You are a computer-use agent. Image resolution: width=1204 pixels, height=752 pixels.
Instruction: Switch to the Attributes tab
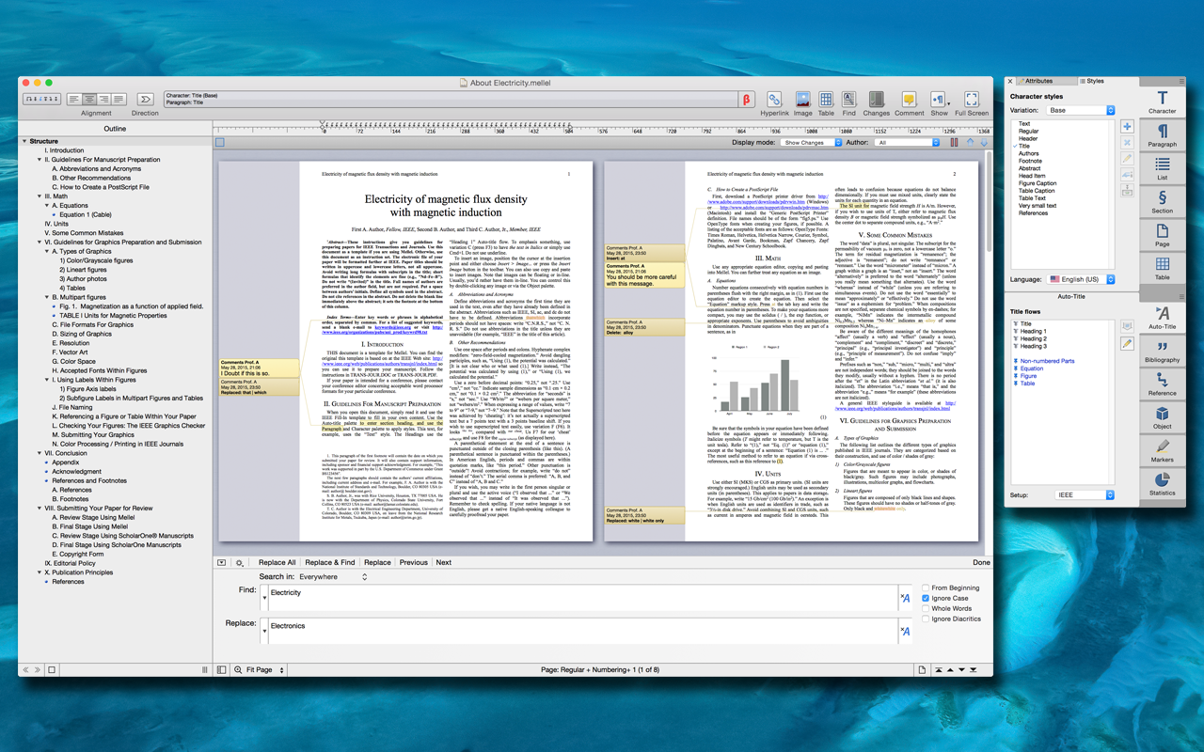click(1038, 81)
